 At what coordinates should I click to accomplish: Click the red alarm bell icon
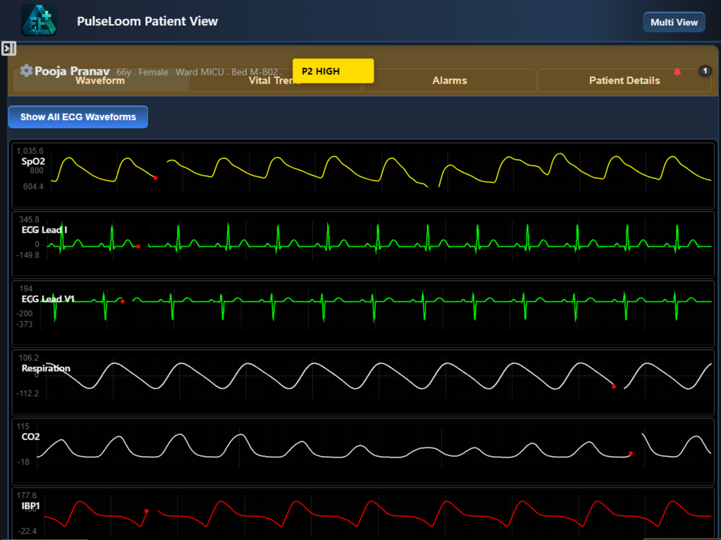click(x=677, y=71)
